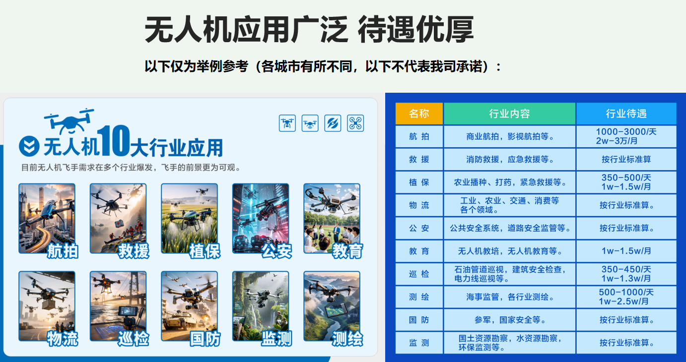Click the 行业待遇 table header

pos(626,114)
